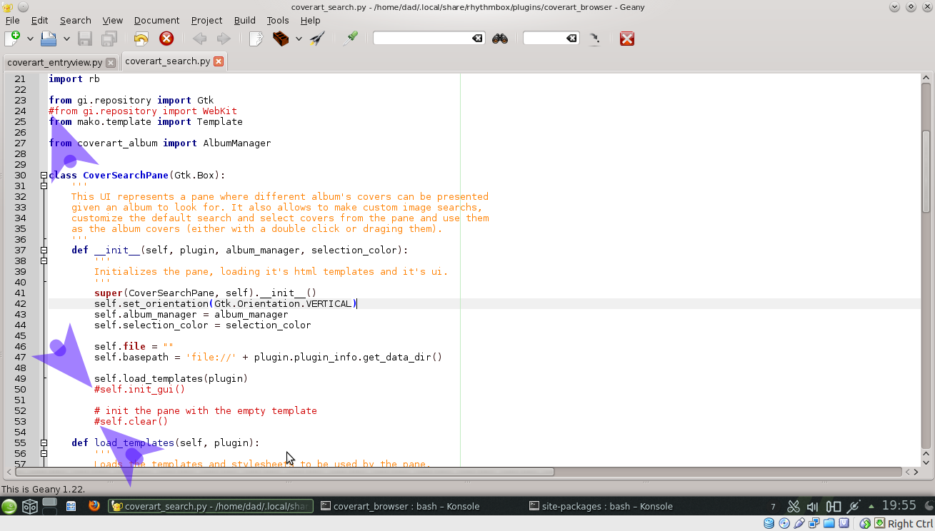Click the horizontal scroll right arrow
The width and height of the screenshot is (935, 531).
pos(916,472)
